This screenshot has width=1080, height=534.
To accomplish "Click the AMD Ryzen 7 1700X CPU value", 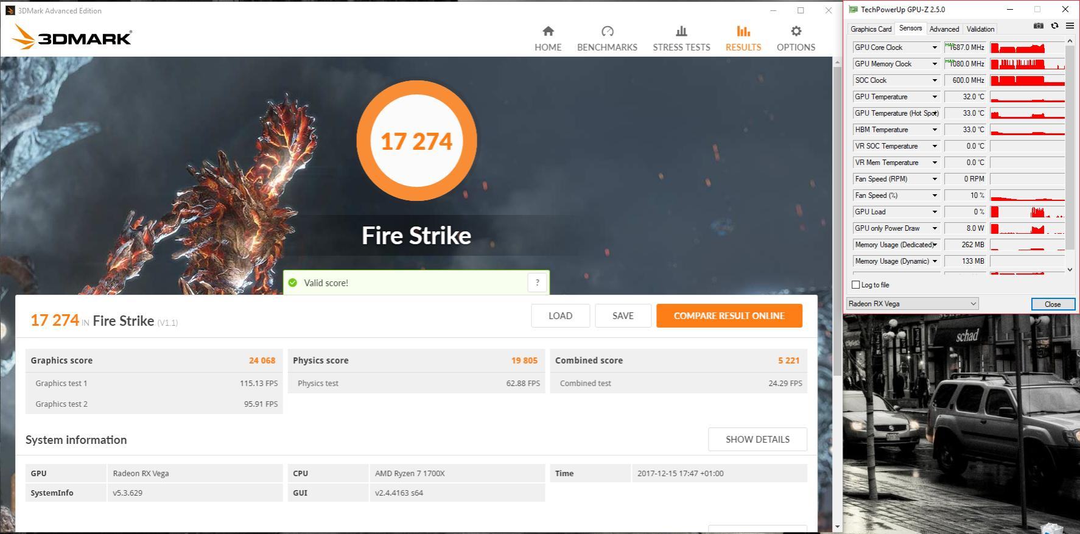I will 410,473.
